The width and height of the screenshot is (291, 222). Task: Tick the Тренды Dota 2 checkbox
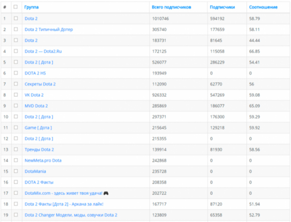click(x=16, y=149)
